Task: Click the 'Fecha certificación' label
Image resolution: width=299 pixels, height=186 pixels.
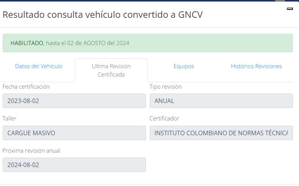Action: [x=26, y=87]
